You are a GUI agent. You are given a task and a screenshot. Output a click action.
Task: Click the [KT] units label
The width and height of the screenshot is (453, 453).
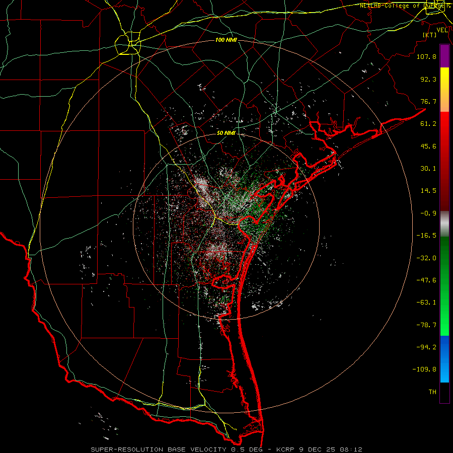pyautogui.click(x=430, y=35)
